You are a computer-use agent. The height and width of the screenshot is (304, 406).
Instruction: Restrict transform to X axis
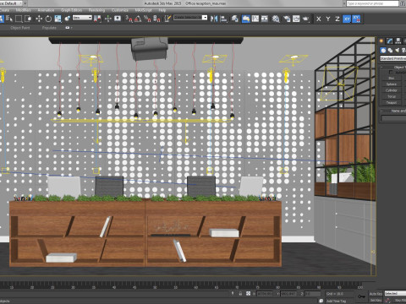(x=319, y=19)
